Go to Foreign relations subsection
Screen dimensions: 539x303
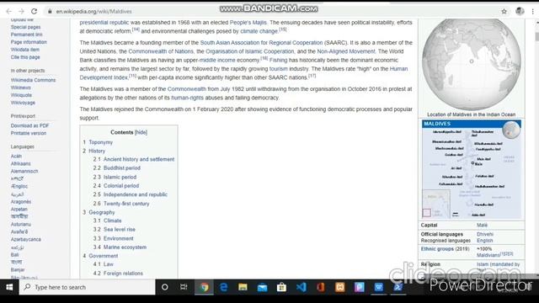pyautogui.click(x=123, y=274)
